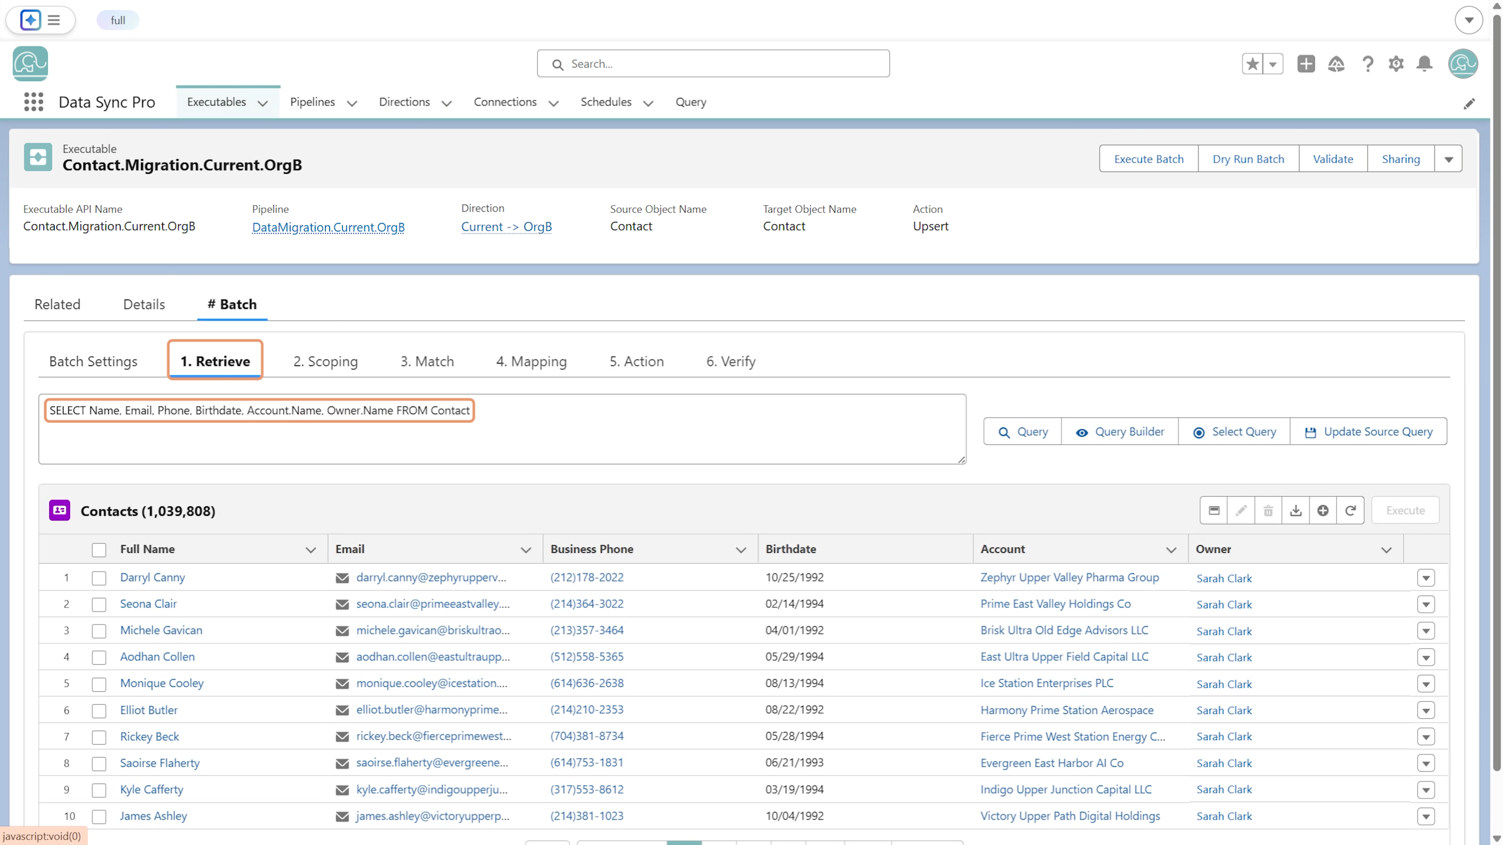Open the Current -> OrgB direction link

click(506, 226)
